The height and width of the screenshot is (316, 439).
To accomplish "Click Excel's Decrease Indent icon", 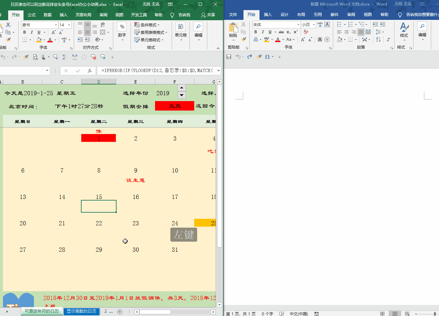I will (80, 39).
